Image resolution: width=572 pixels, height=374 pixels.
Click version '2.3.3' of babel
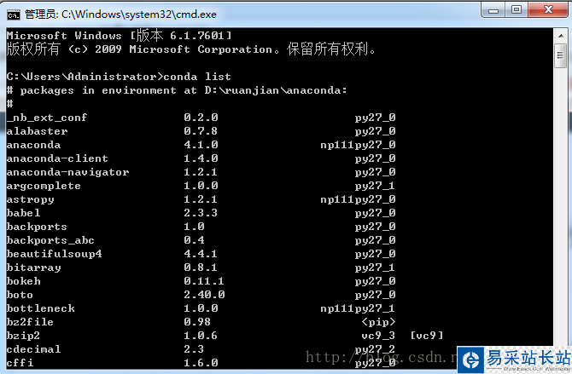[201, 213]
